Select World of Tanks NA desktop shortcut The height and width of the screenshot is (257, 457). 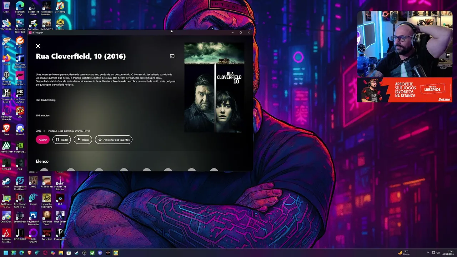6,79
